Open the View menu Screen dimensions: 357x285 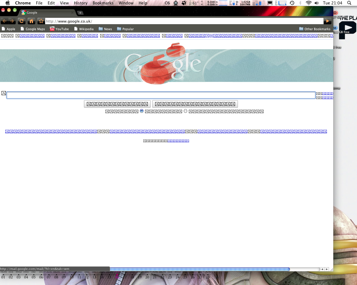click(x=64, y=3)
